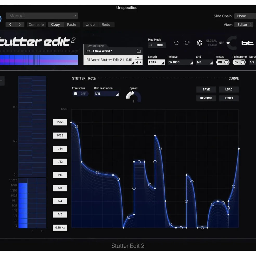Click the BT logo icon
256x256 pixels.
tap(247, 43)
